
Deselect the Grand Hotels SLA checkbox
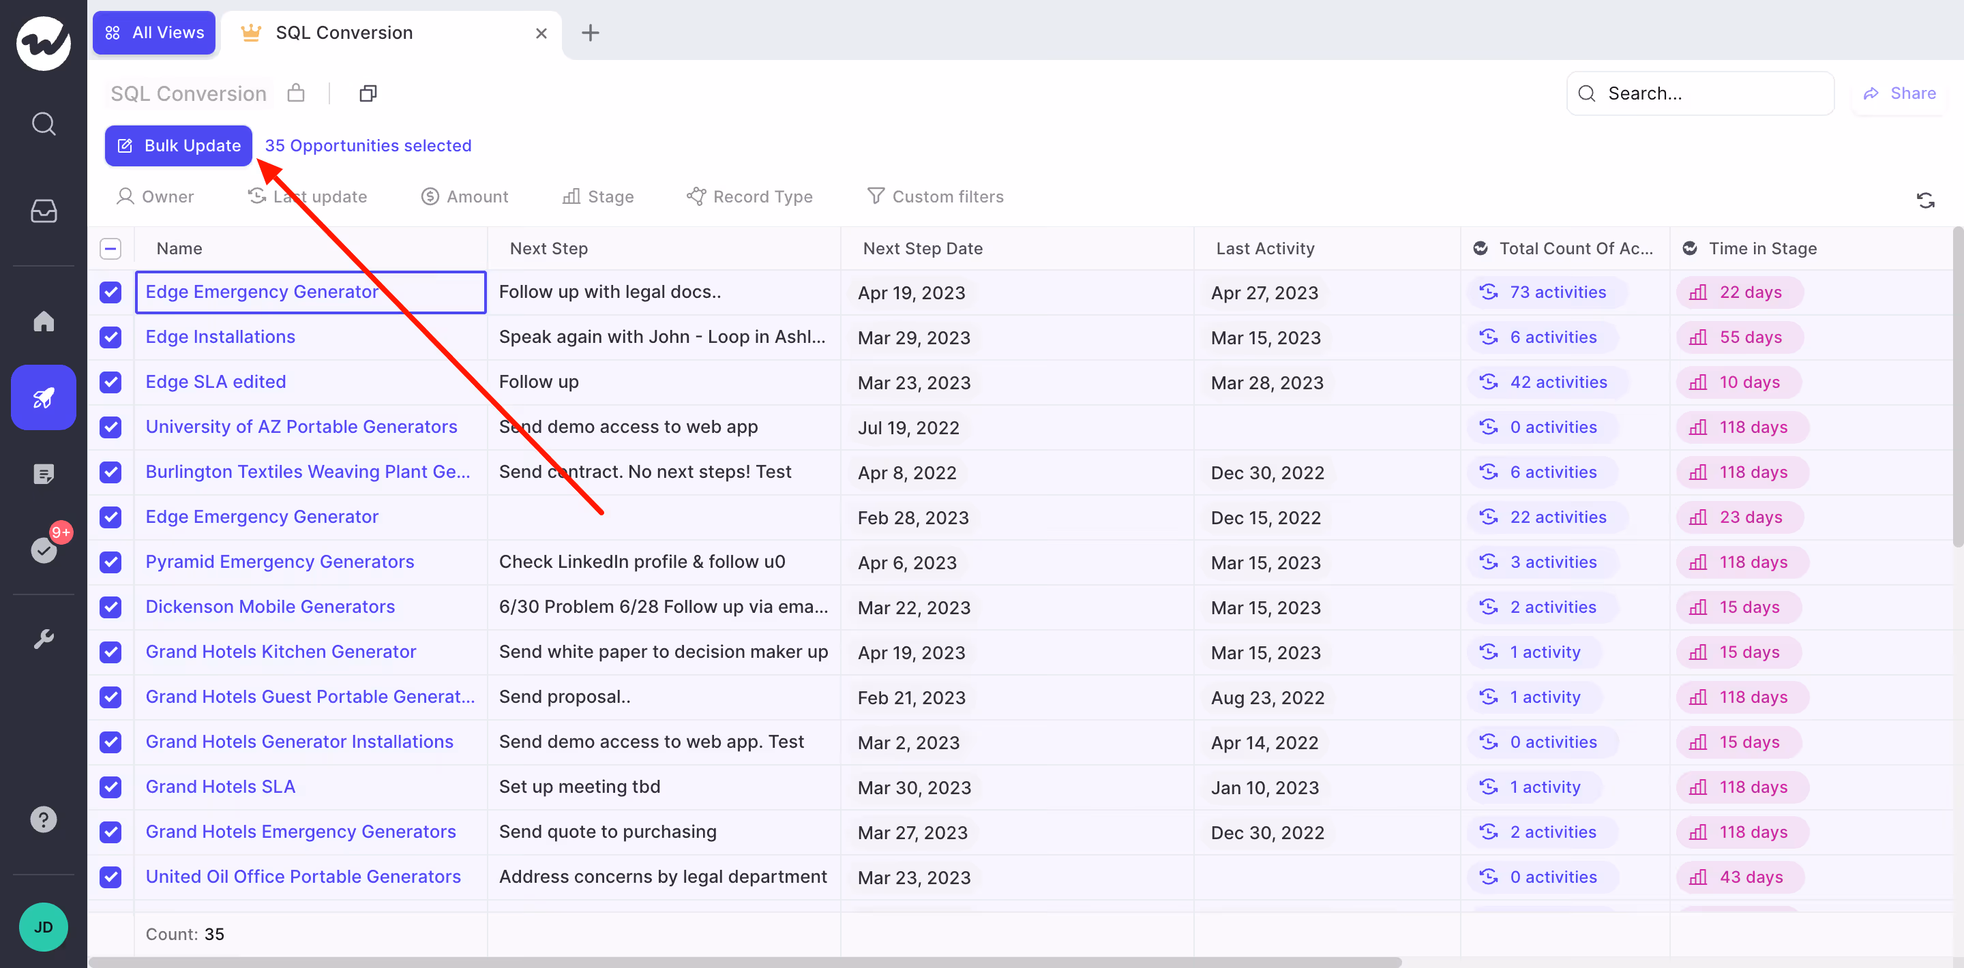110,787
